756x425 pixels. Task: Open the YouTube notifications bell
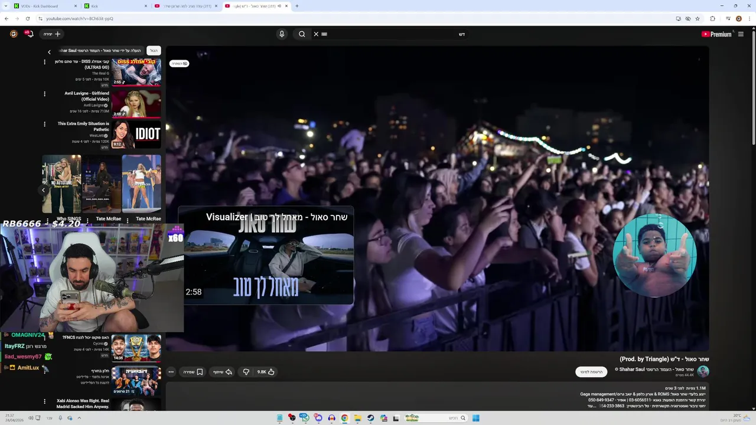click(x=30, y=34)
